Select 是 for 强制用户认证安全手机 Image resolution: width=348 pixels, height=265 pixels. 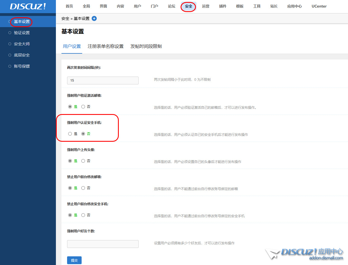70,134
